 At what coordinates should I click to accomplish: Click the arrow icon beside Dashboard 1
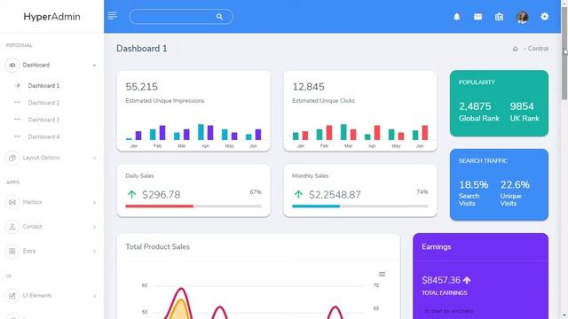pos(18,85)
